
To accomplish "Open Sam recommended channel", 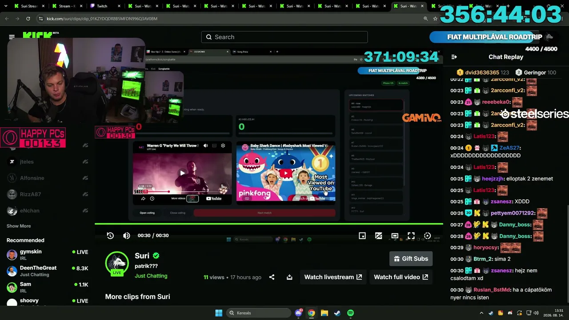I will pos(47,287).
